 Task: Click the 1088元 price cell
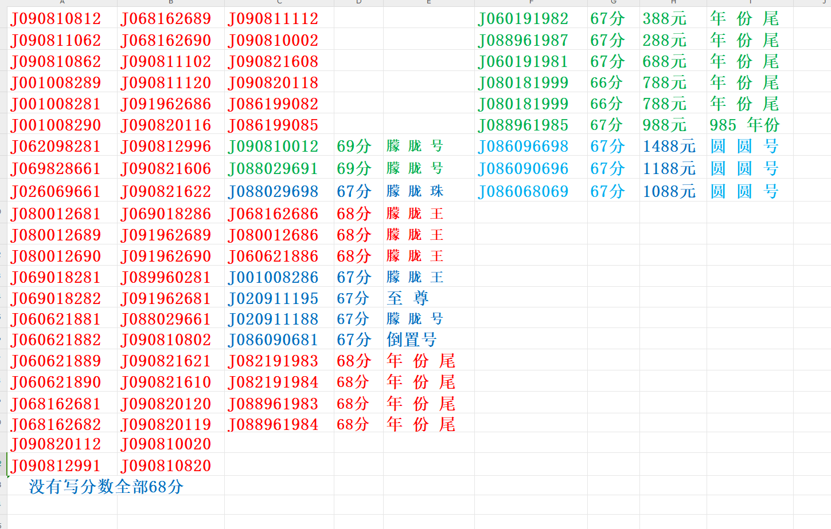pos(669,191)
